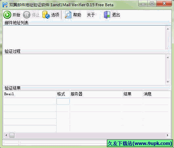
Task: Click the green Start (开始) play icon
Action: coord(7,15)
